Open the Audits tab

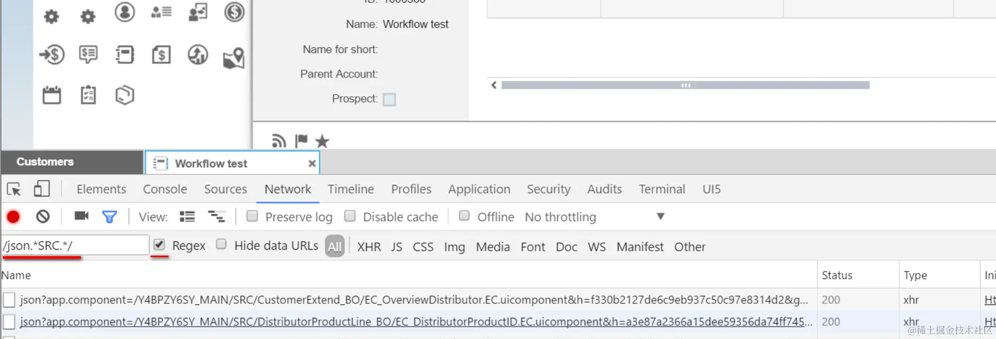click(604, 189)
